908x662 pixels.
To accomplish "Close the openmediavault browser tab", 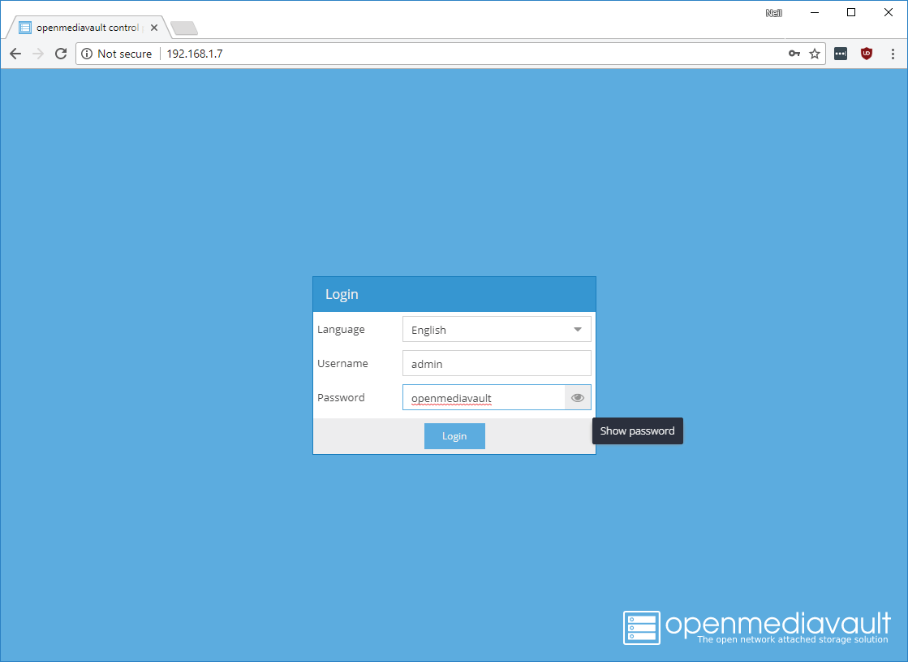I will pyautogui.click(x=154, y=28).
